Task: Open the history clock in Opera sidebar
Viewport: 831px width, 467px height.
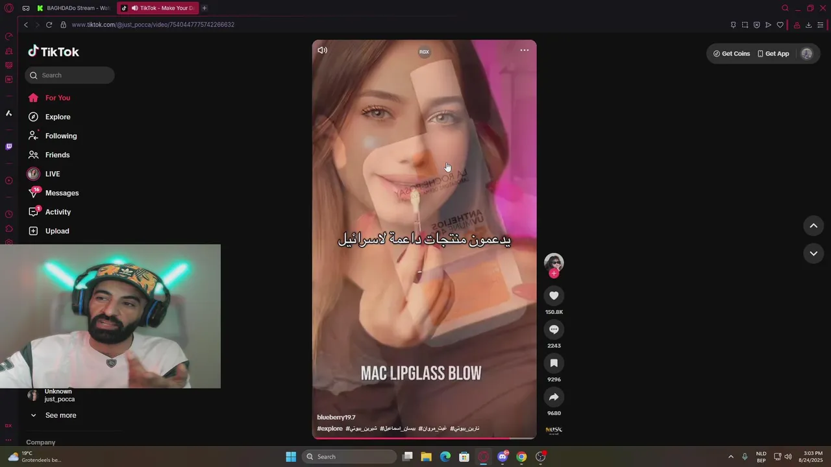Action: (8, 214)
